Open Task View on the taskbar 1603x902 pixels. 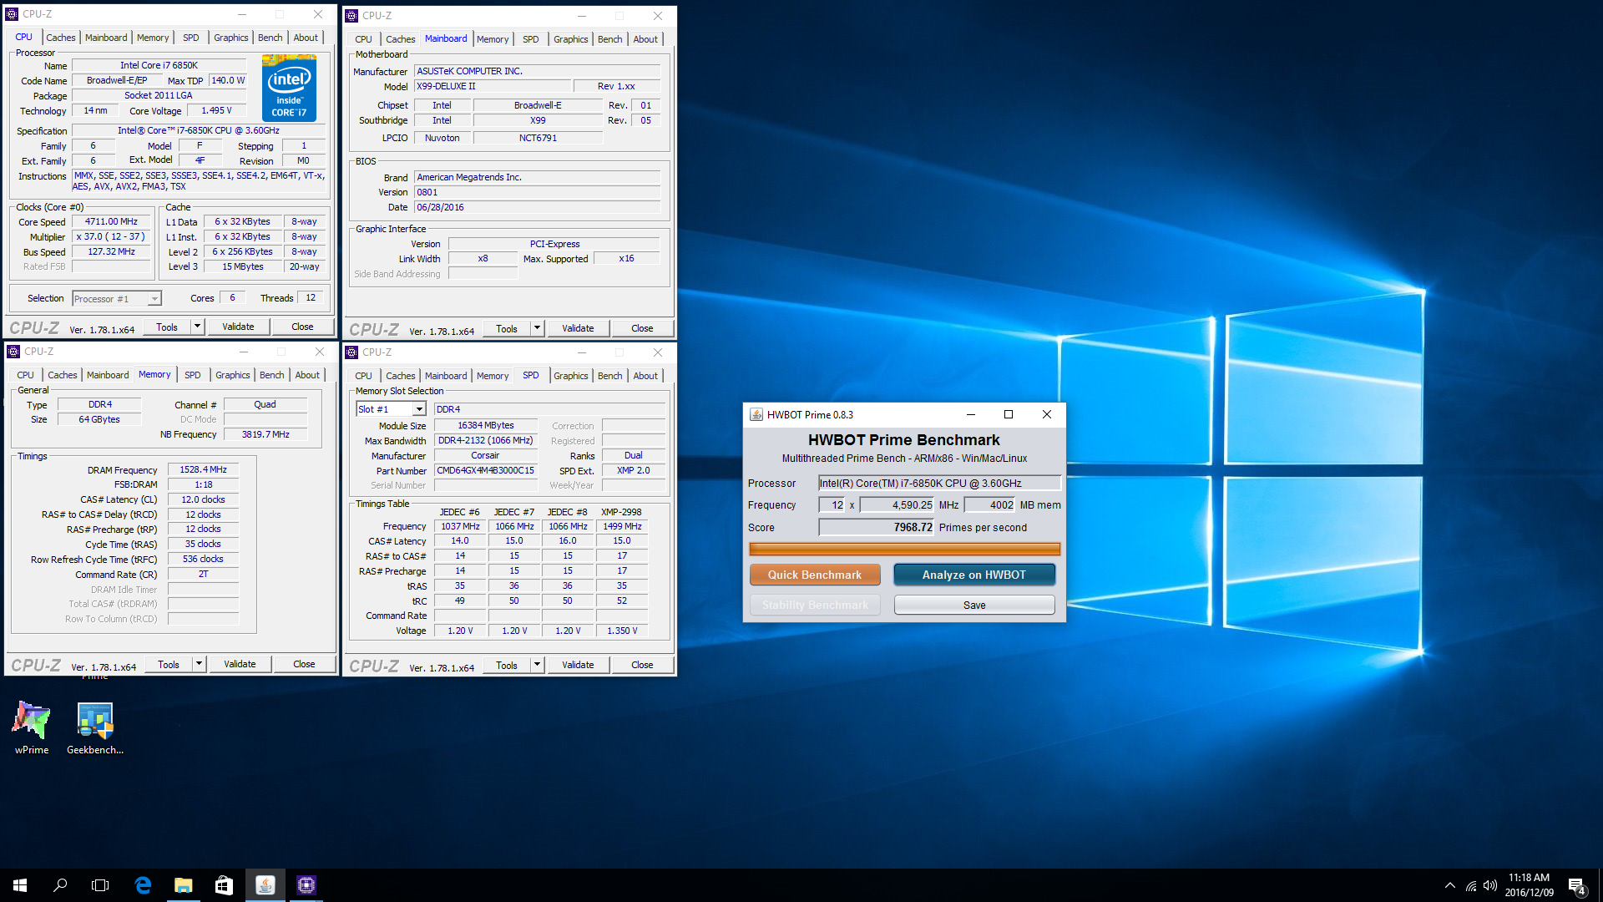coord(100,885)
